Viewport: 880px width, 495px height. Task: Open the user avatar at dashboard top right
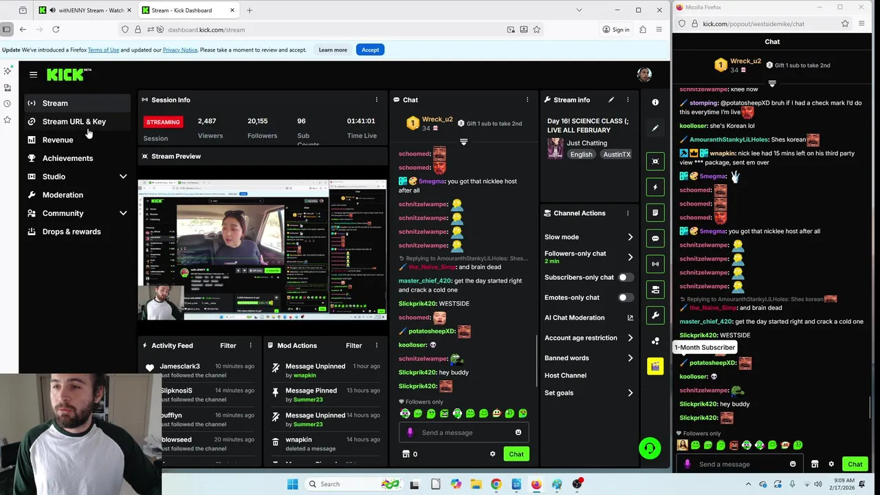coord(644,74)
